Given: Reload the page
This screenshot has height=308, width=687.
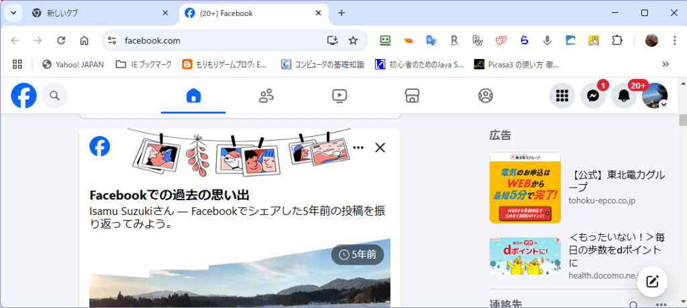Looking at the screenshot, I should 61,41.
